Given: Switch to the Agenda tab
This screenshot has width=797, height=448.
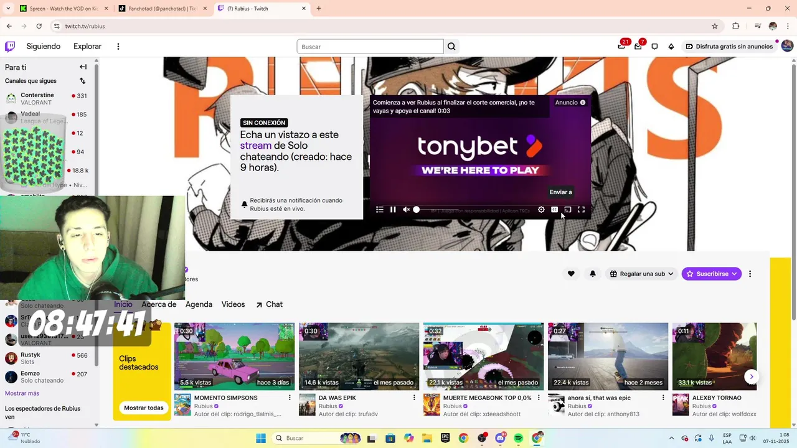Looking at the screenshot, I should point(199,304).
